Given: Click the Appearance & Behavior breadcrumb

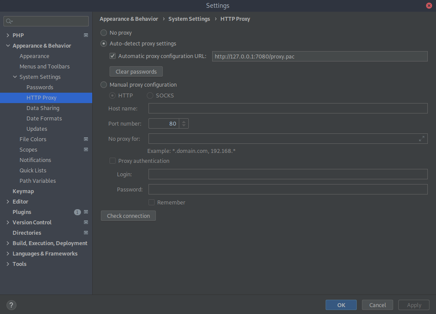Looking at the screenshot, I should (129, 19).
